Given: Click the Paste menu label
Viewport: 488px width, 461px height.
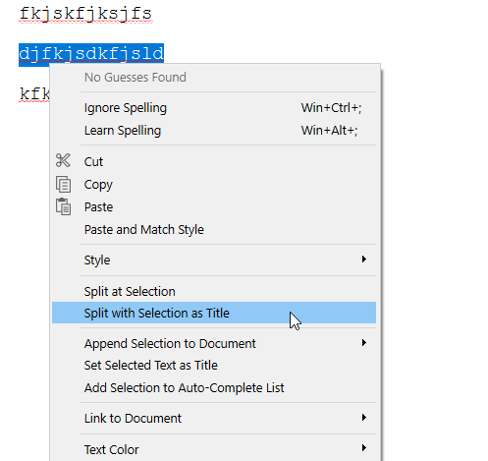Looking at the screenshot, I should pos(98,206).
